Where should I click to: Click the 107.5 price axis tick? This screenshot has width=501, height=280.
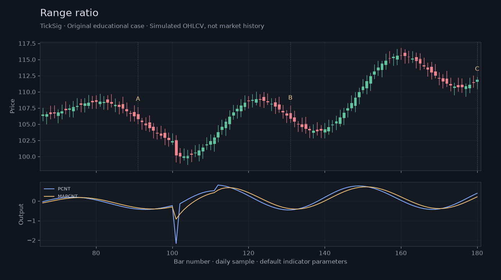click(27, 108)
